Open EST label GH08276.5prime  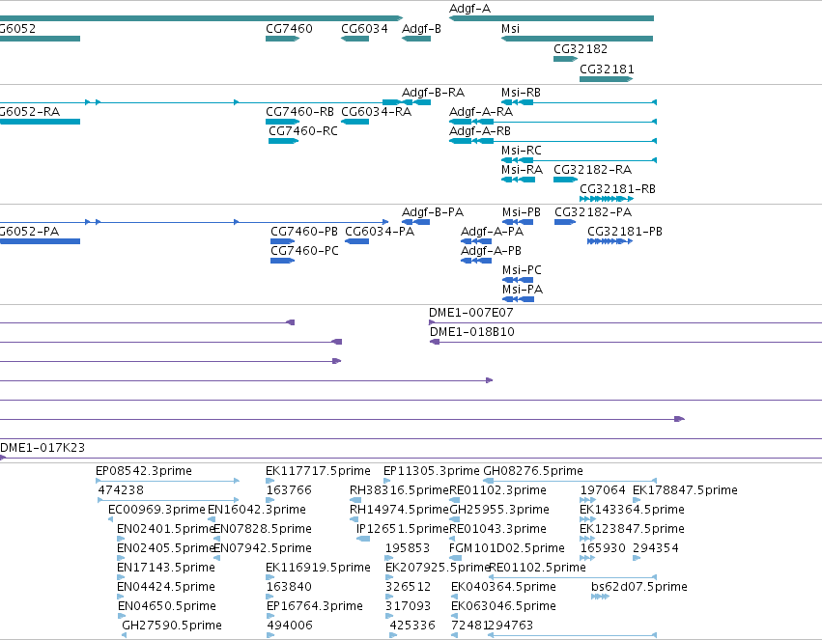pyautogui.click(x=532, y=471)
